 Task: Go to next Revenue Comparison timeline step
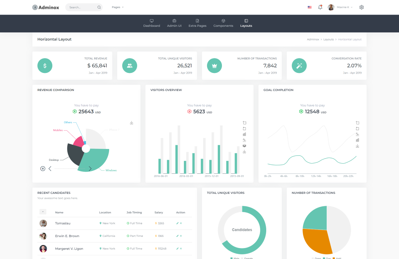(90, 169)
